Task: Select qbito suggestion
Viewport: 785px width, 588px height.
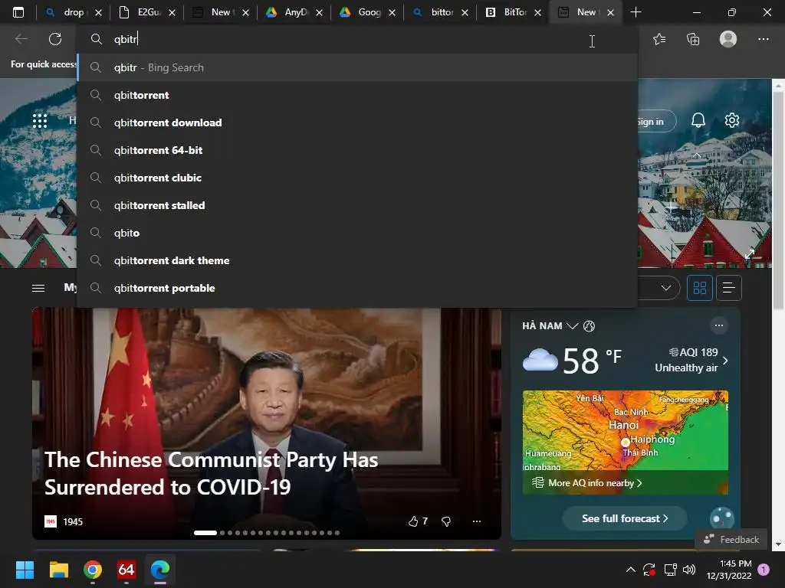Action: 358,233
